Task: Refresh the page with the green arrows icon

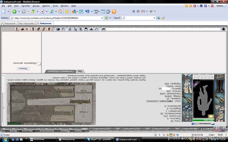Action: [51, 12]
